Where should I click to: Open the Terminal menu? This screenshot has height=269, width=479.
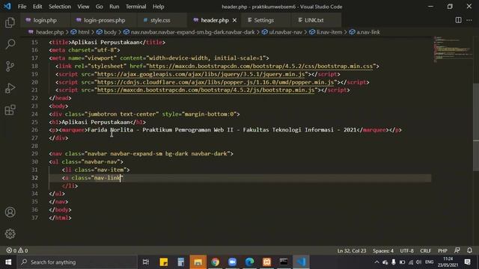point(135,7)
